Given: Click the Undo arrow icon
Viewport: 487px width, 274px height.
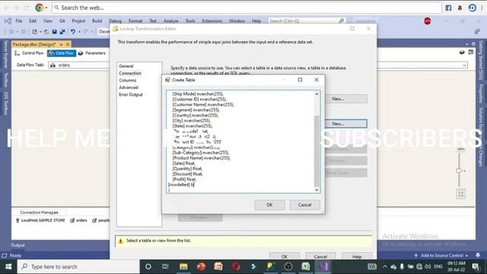Looking at the screenshot, I should (x=73, y=31).
